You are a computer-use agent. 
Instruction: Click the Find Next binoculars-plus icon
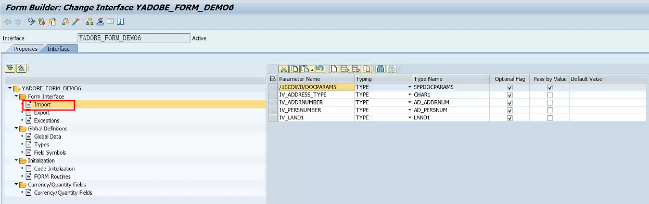pos(391,69)
